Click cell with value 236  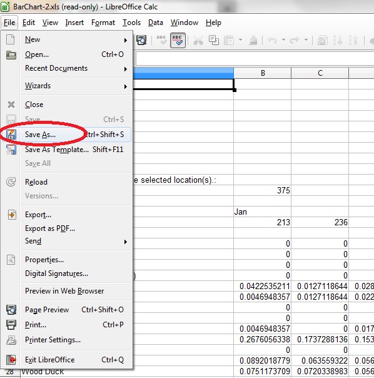(x=320, y=222)
